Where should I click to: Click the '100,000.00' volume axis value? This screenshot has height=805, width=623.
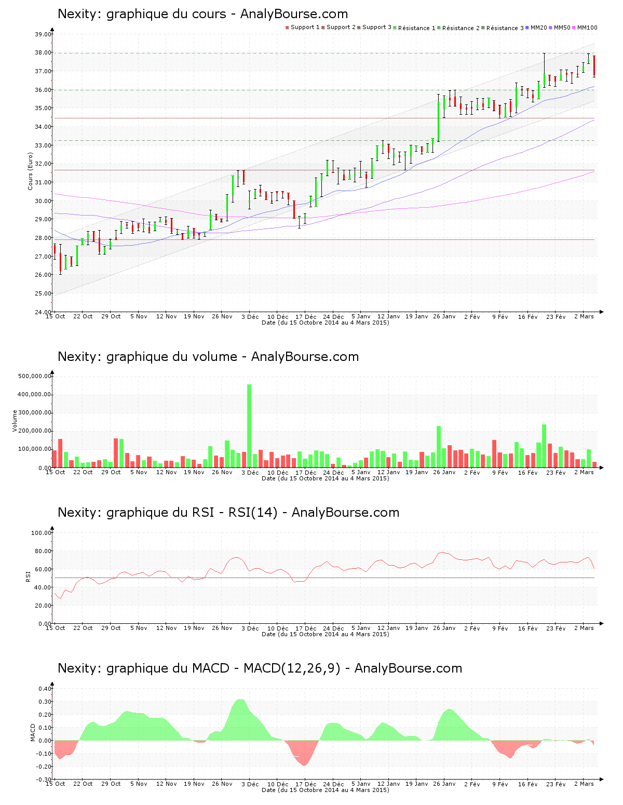[x=35, y=449]
